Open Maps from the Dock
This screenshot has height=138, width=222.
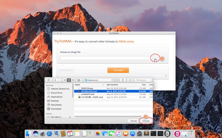(91, 134)
